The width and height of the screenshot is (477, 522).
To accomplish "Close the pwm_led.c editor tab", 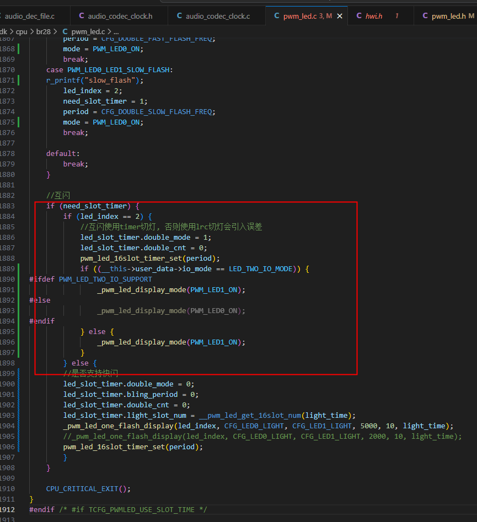I will pyautogui.click(x=340, y=16).
